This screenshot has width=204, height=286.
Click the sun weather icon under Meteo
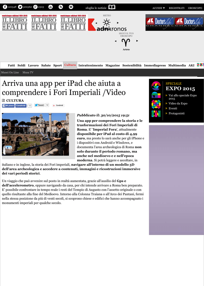[107, 22]
